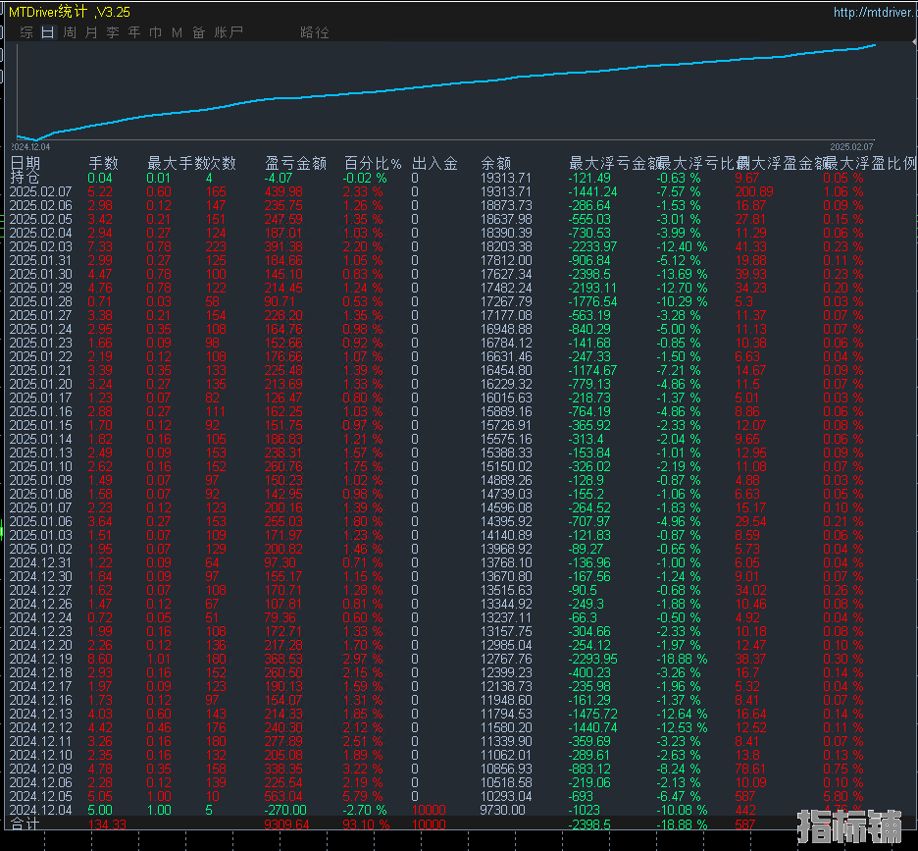918x851 pixels.
Task: Open the 备 tab
Action: pos(198,32)
